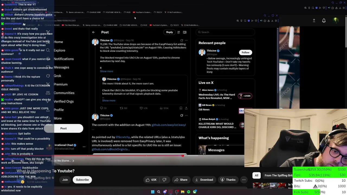Open Profile in X sidebar
The width and height of the screenshot is (347, 195).
[59, 110]
